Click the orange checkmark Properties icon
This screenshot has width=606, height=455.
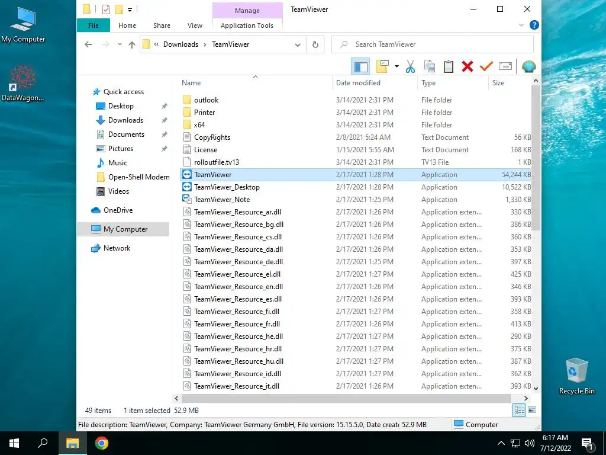click(x=486, y=66)
